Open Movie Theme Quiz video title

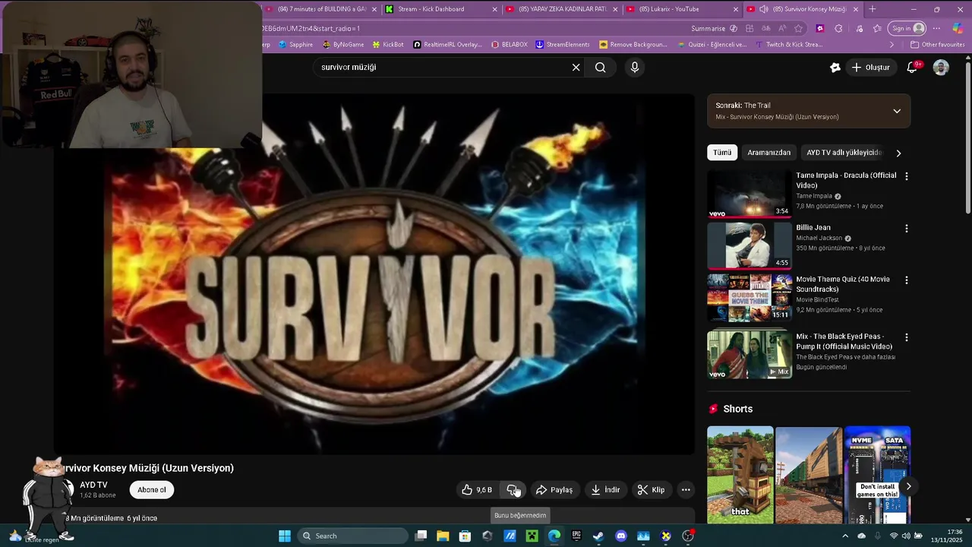tap(843, 284)
